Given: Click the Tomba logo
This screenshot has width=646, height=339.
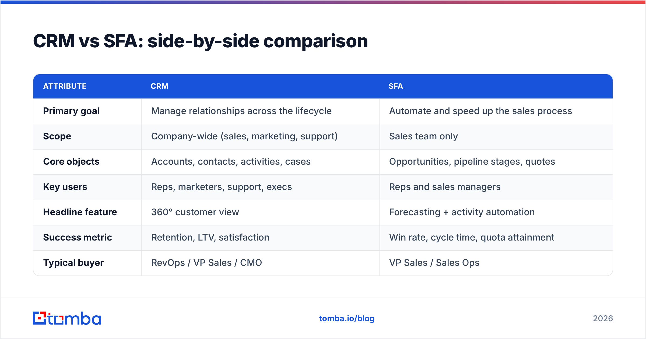Looking at the screenshot, I should click(67, 318).
